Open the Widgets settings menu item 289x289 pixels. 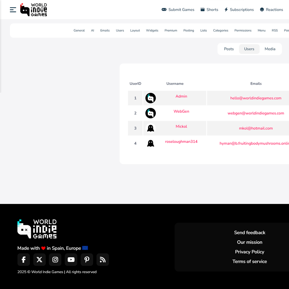152,31
